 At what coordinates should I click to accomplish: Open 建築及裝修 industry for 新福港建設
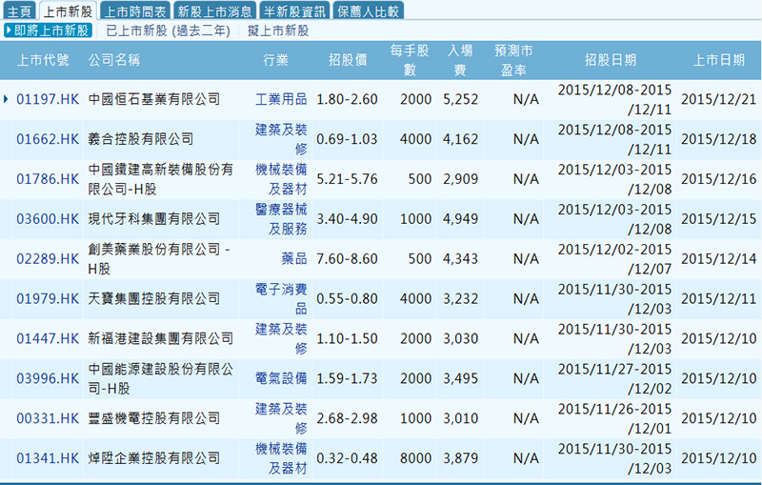281,338
